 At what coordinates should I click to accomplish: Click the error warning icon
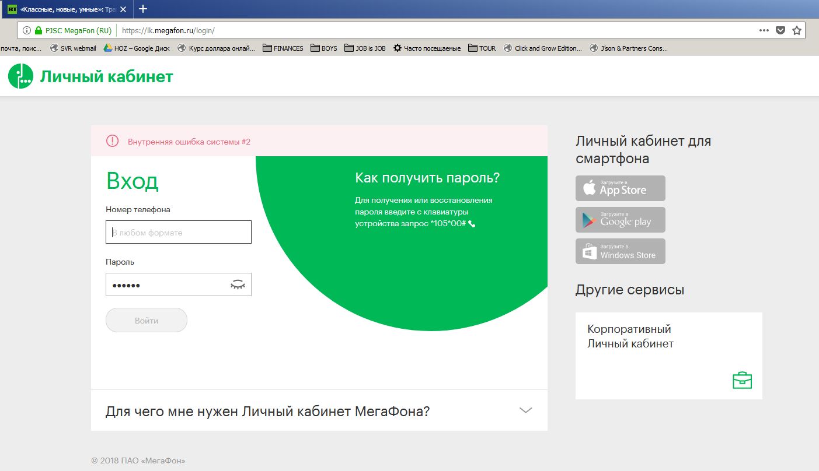(112, 141)
